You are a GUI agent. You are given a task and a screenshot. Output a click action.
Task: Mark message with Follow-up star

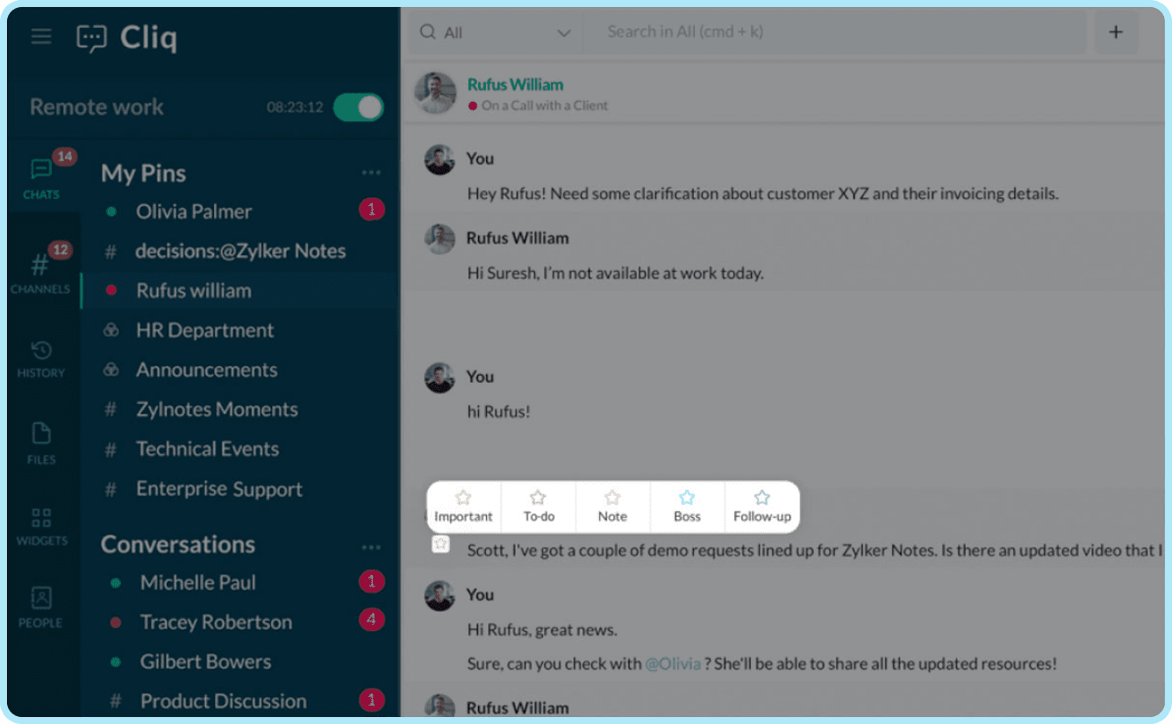(x=762, y=507)
